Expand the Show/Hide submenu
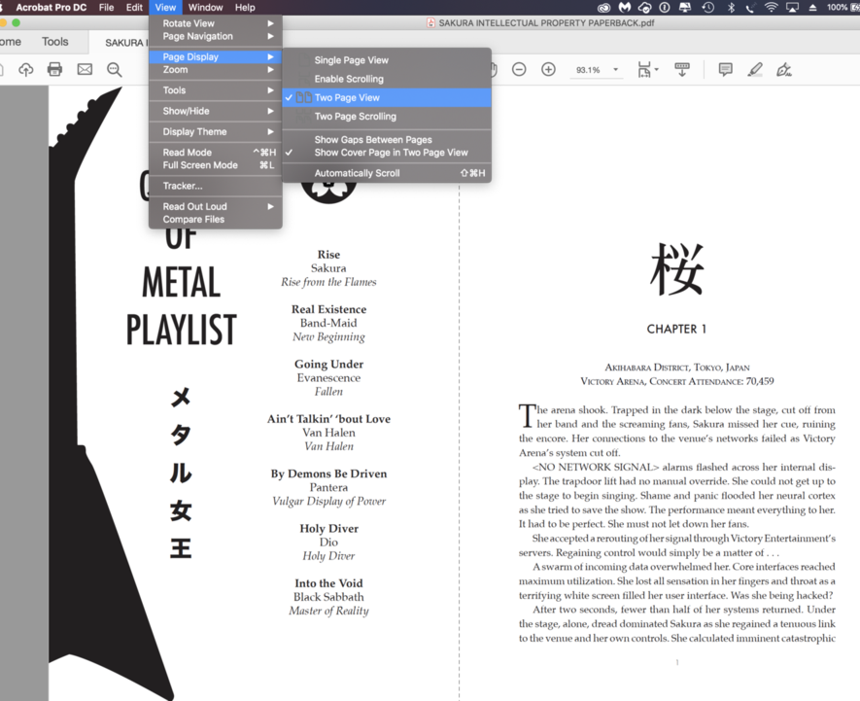This screenshot has height=701, width=860. coord(216,111)
